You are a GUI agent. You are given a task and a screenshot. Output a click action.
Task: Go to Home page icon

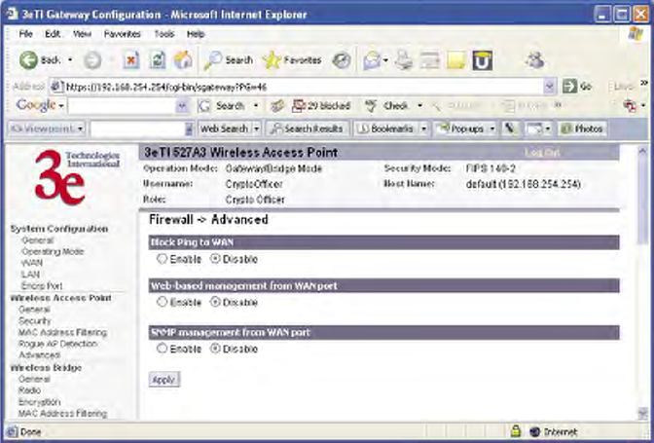point(183,60)
